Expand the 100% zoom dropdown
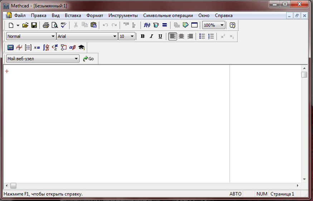 point(222,25)
